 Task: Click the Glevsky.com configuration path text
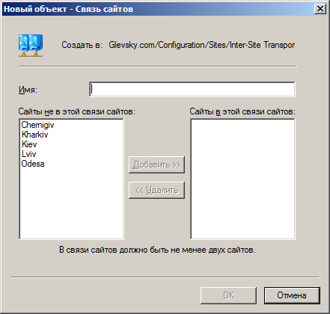pos(202,45)
